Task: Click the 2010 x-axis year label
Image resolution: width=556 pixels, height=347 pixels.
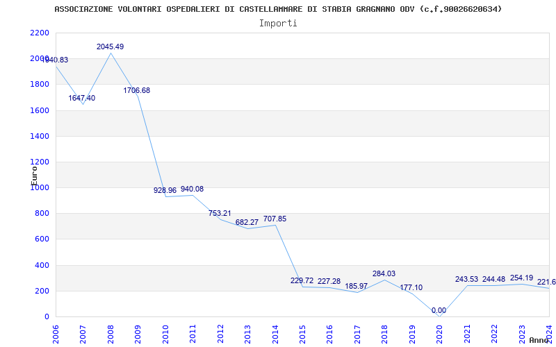Action: coord(165,334)
